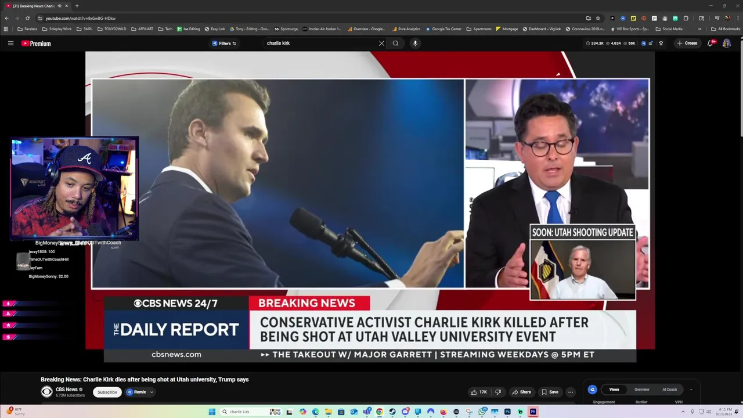Mute the tab via speaker icon
Viewport: 743px width, 418px height.
click(x=59, y=6)
